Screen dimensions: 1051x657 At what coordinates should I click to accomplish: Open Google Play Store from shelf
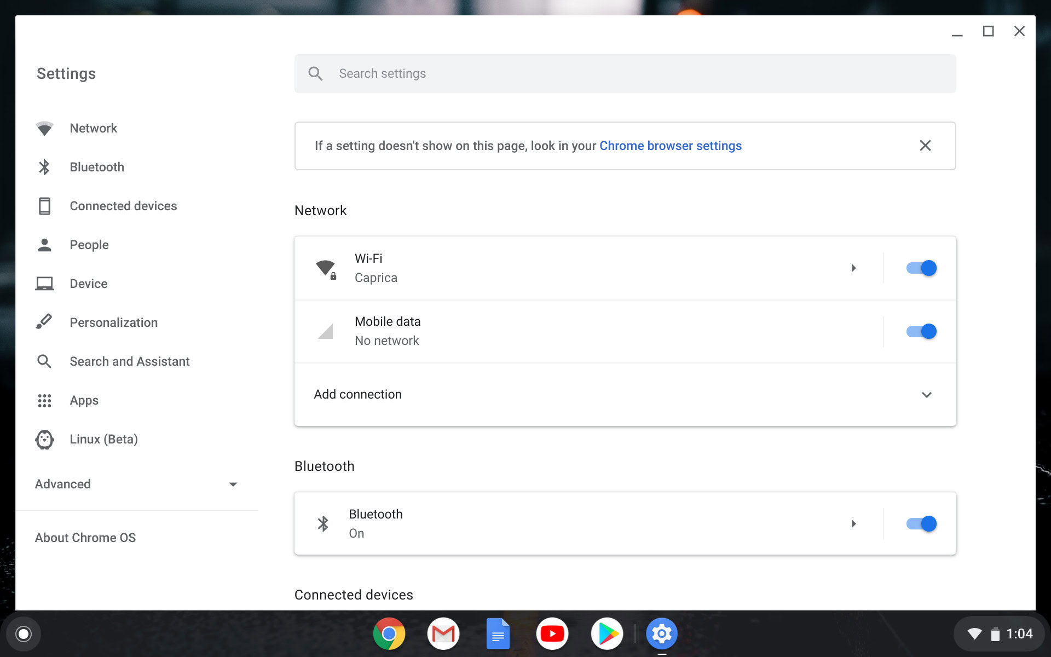pos(607,633)
